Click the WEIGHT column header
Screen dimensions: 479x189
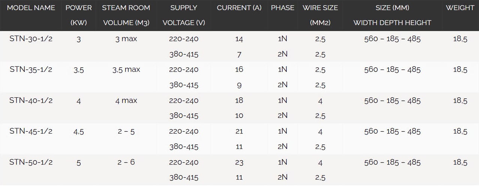click(460, 8)
